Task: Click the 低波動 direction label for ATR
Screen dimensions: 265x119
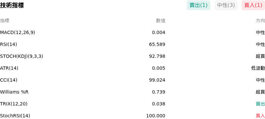Action: pyautogui.click(x=258, y=68)
